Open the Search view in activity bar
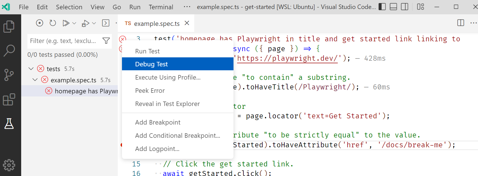 click(x=9, y=51)
